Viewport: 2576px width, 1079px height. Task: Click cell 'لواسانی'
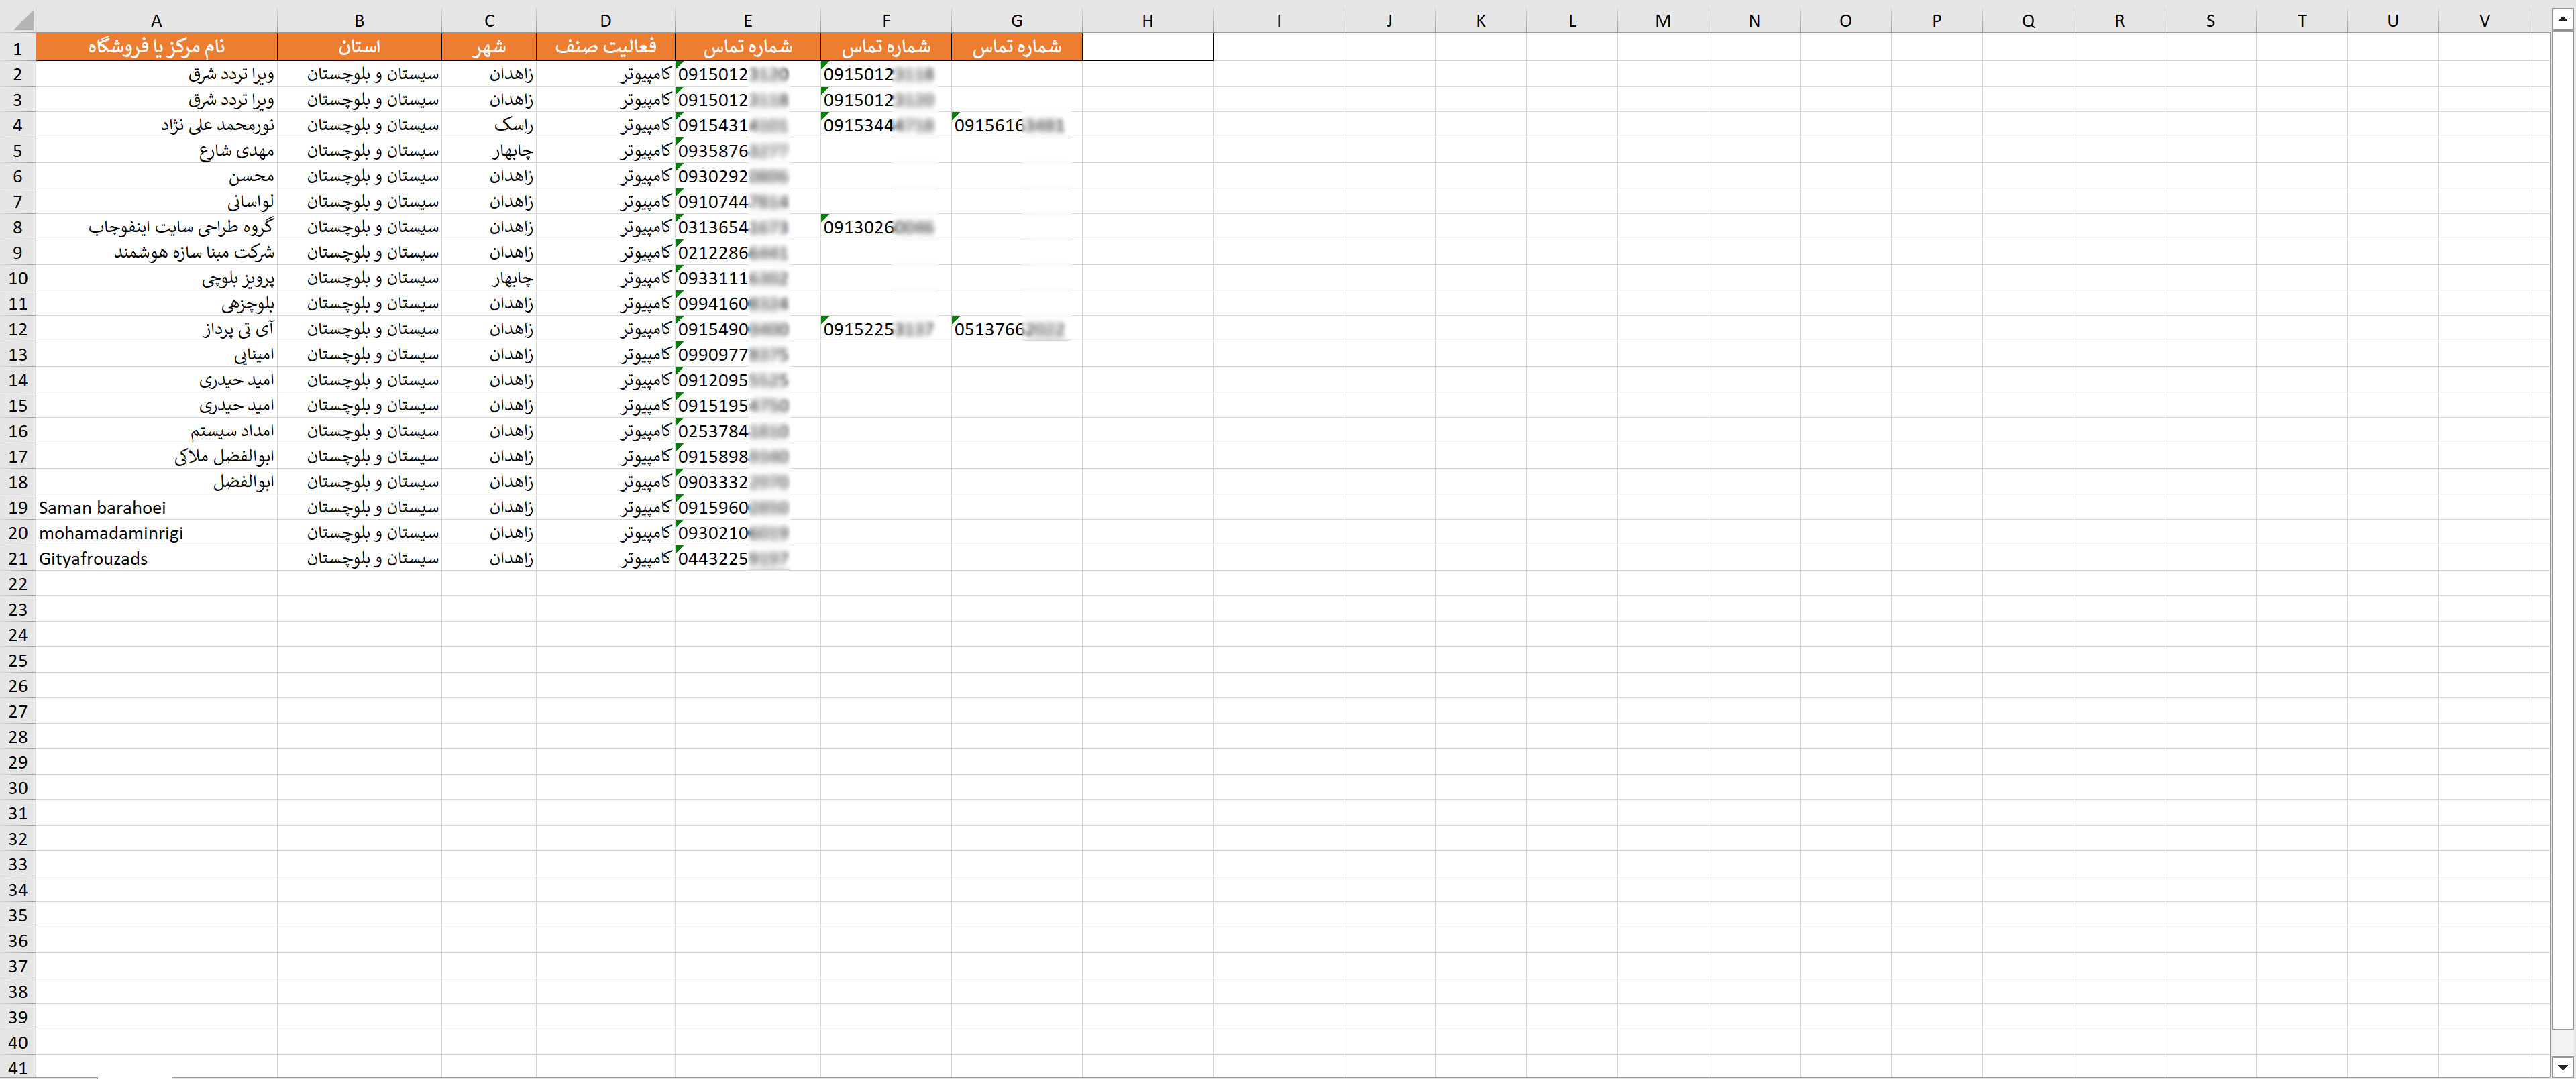156,202
